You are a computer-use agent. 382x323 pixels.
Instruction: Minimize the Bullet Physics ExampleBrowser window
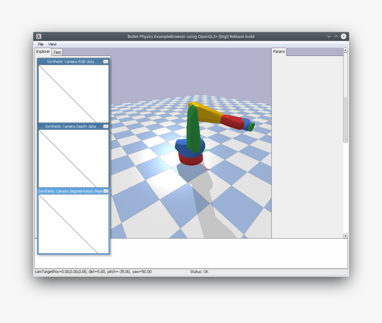[329, 36]
